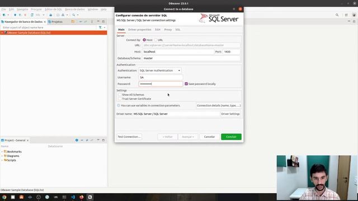The image size is (358, 201).
Task: Expand the Diagrams folder
Action: pos(2,156)
